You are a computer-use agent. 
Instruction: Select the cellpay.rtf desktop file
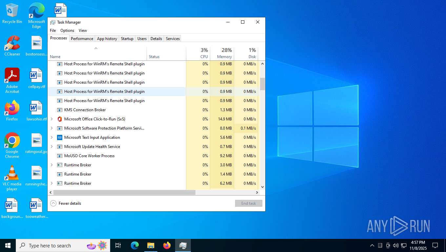click(x=36, y=78)
